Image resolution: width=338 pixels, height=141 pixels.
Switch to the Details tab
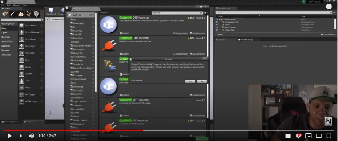(225, 40)
